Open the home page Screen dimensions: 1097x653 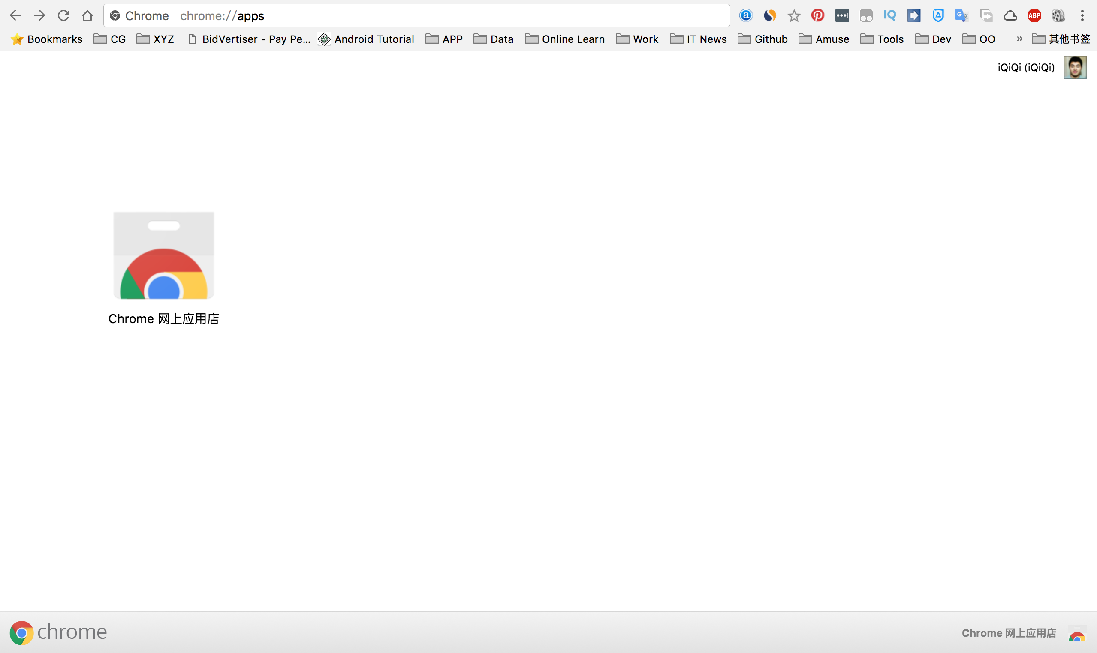[87, 16]
